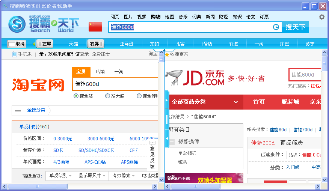This screenshot has height=191, width=329.
Task: Open the 显示屏尺寸 dropdown
Action: click(x=92, y=176)
